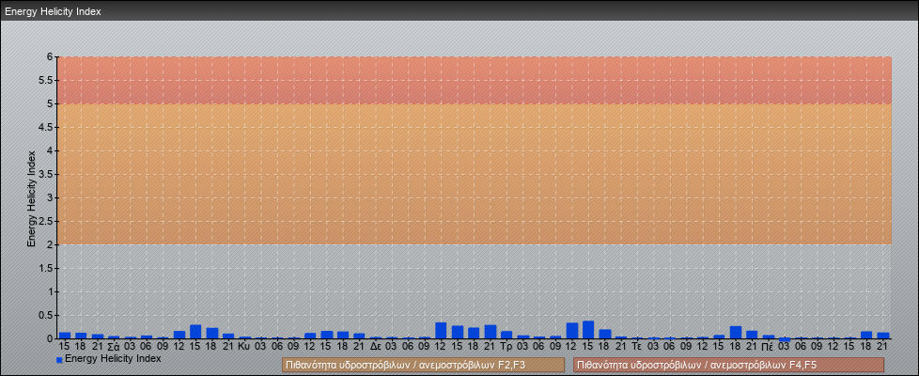
Task: Click the Κυ day label on x-axis
Action: [x=245, y=347]
